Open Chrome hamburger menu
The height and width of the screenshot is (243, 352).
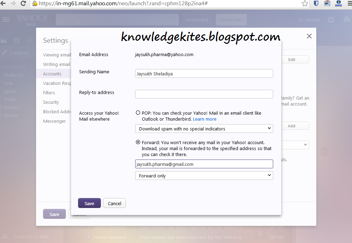[x=350, y=4]
